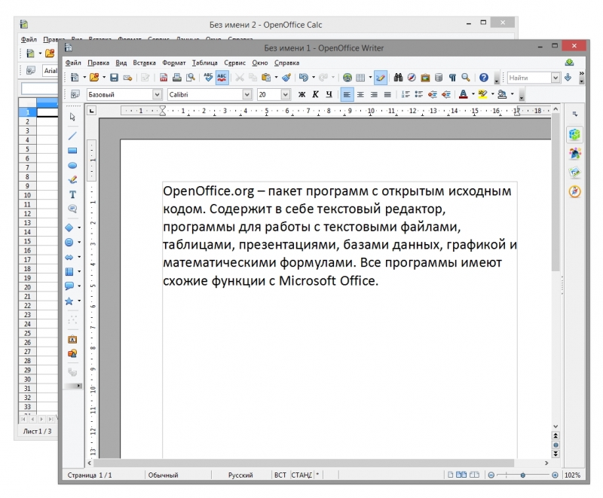Image resolution: width=603 pixels, height=498 pixels.
Task: Toggle Show Draw Functions pencil icon
Action: pyautogui.click(x=380, y=78)
